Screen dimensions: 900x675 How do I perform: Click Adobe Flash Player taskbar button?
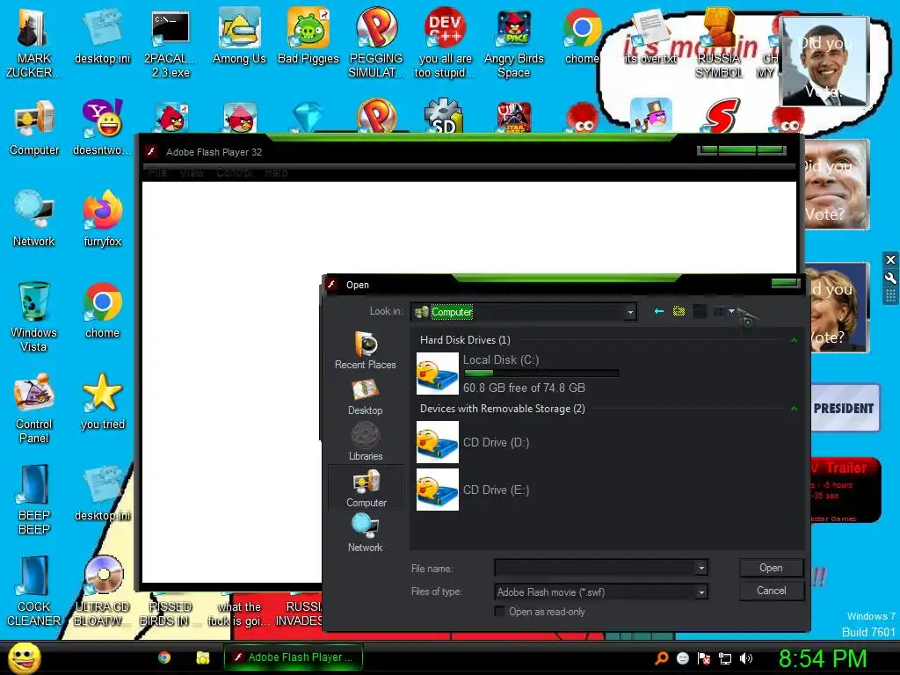294,657
